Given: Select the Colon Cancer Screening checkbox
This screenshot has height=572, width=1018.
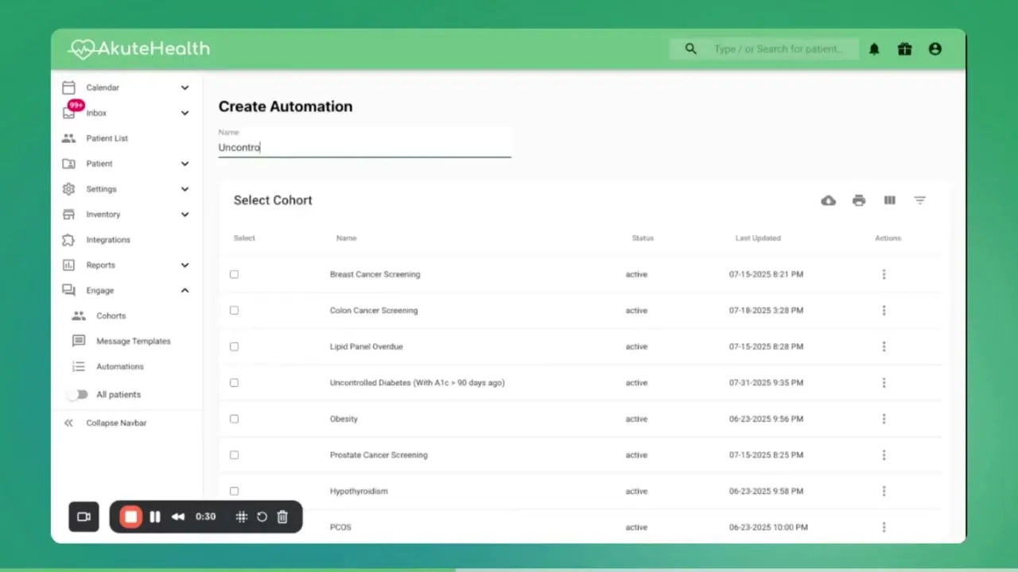Looking at the screenshot, I should [234, 311].
